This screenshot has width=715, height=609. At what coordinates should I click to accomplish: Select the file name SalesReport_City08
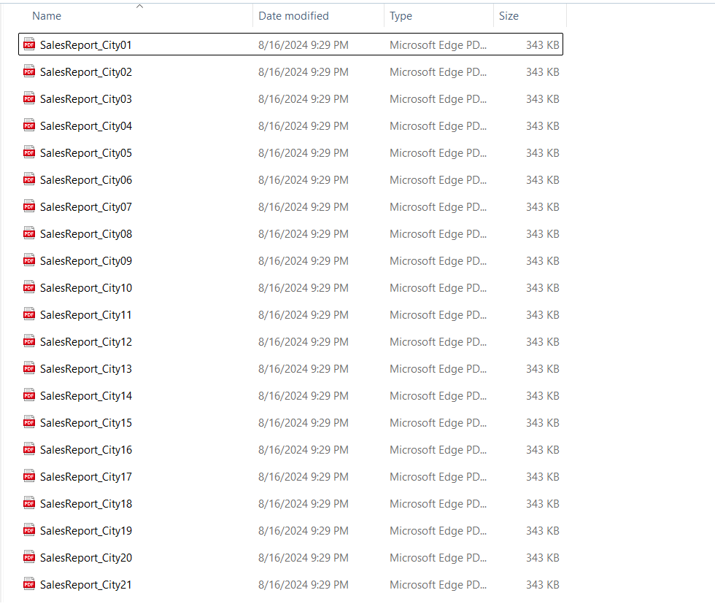(x=86, y=234)
